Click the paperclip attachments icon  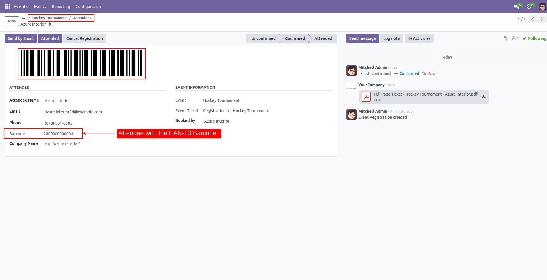pyautogui.click(x=506, y=38)
